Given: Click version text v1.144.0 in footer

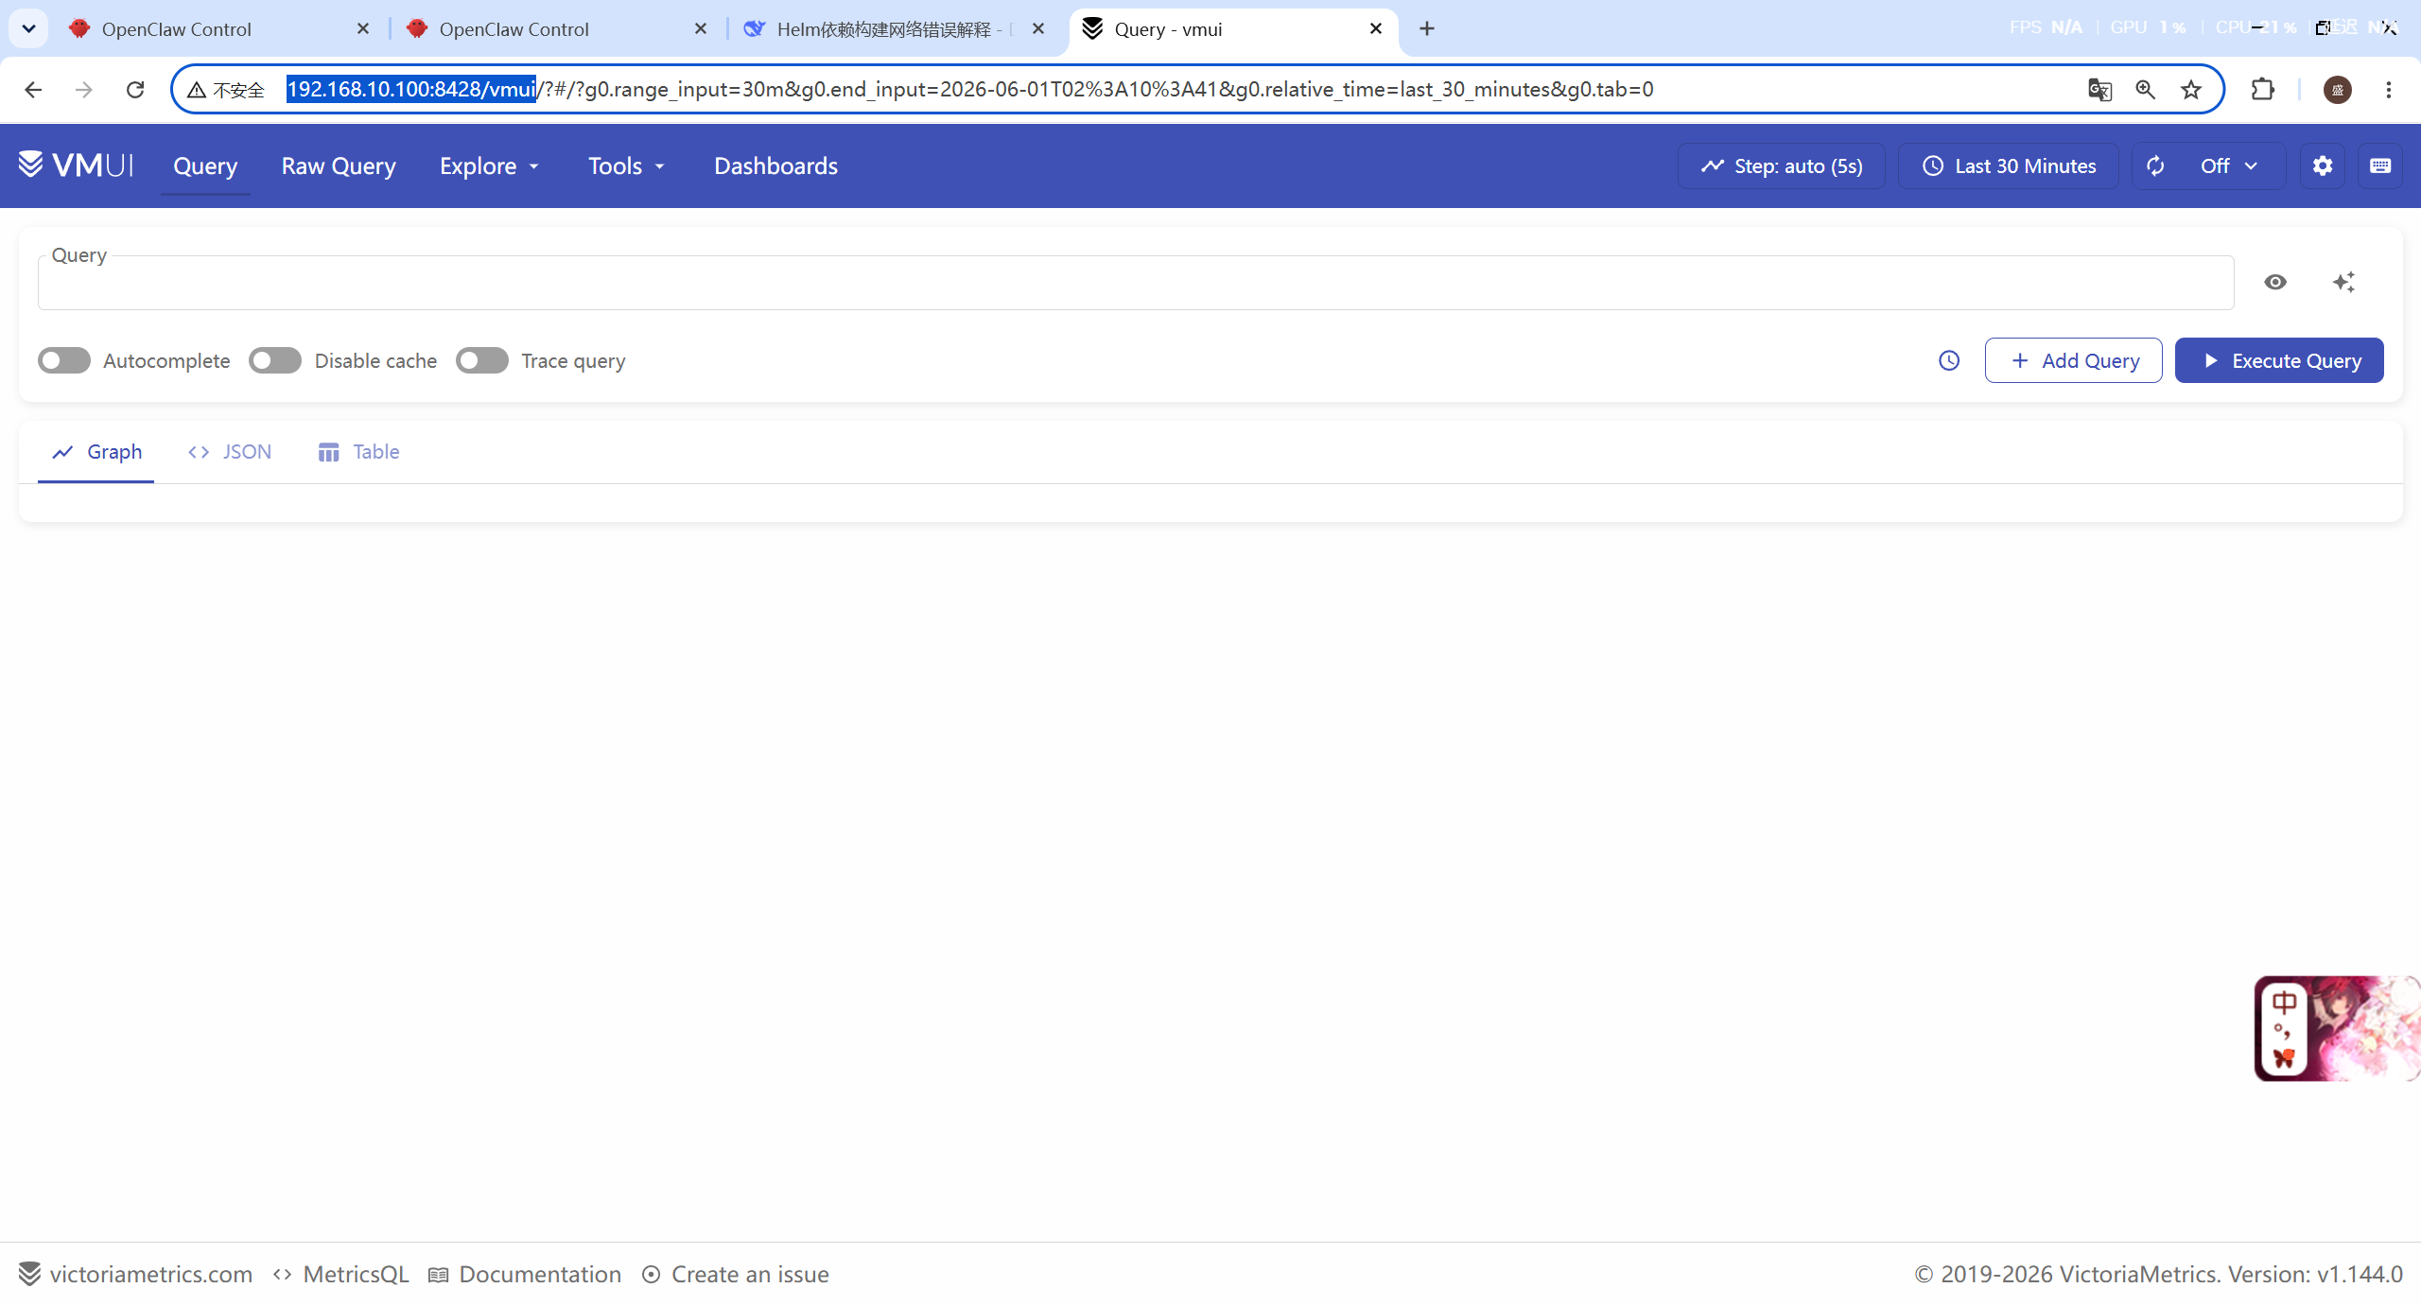Looking at the screenshot, I should [2360, 1275].
